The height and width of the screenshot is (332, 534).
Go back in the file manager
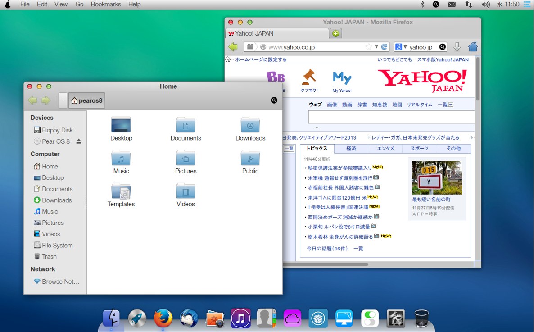coord(32,100)
